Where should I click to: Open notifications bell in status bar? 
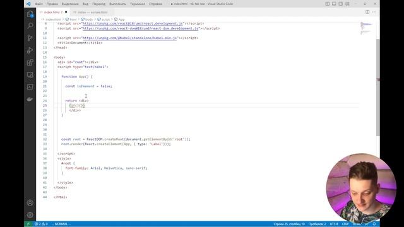pyautogui.click(x=374, y=224)
